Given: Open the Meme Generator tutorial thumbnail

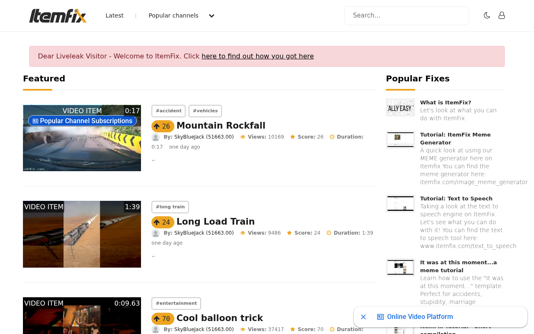Looking at the screenshot, I should (400, 139).
